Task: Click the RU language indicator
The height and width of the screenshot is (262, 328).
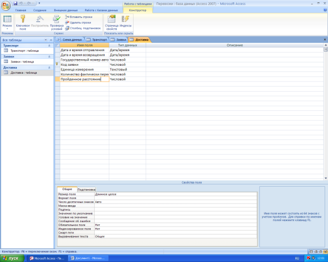Action: click(x=297, y=258)
